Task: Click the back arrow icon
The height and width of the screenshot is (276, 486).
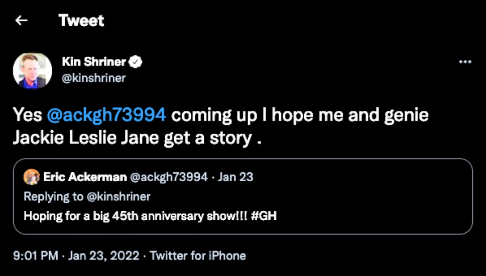Action: [x=21, y=20]
